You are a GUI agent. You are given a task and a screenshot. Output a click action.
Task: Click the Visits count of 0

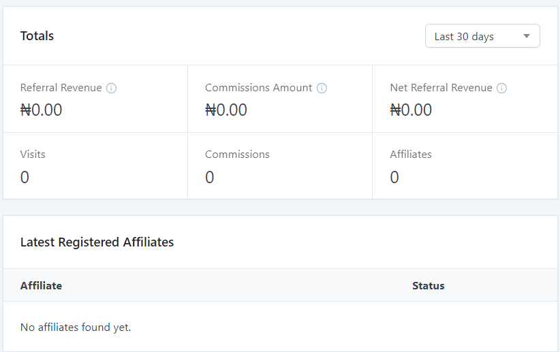pyautogui.click(x=25, y=177)
